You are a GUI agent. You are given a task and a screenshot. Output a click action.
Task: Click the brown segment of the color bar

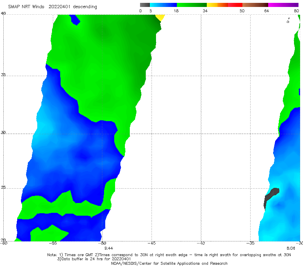[x=255, y=5]
